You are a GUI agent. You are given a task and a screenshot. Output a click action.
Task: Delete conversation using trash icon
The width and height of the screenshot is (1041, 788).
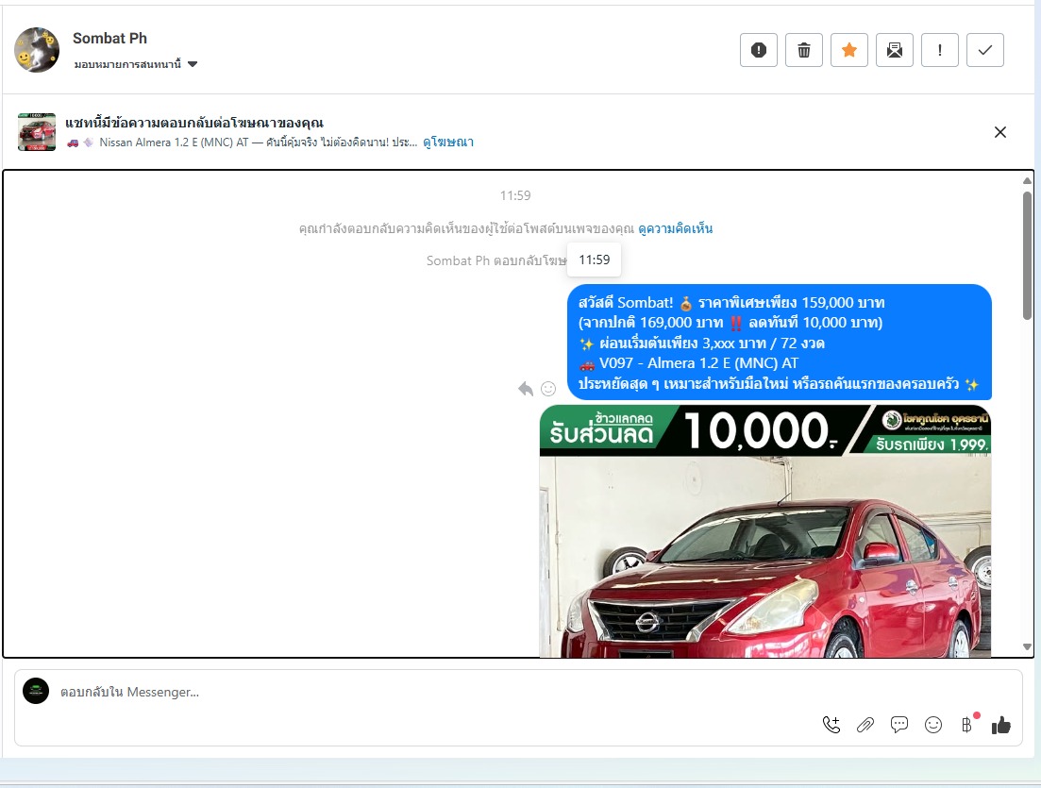803,50
